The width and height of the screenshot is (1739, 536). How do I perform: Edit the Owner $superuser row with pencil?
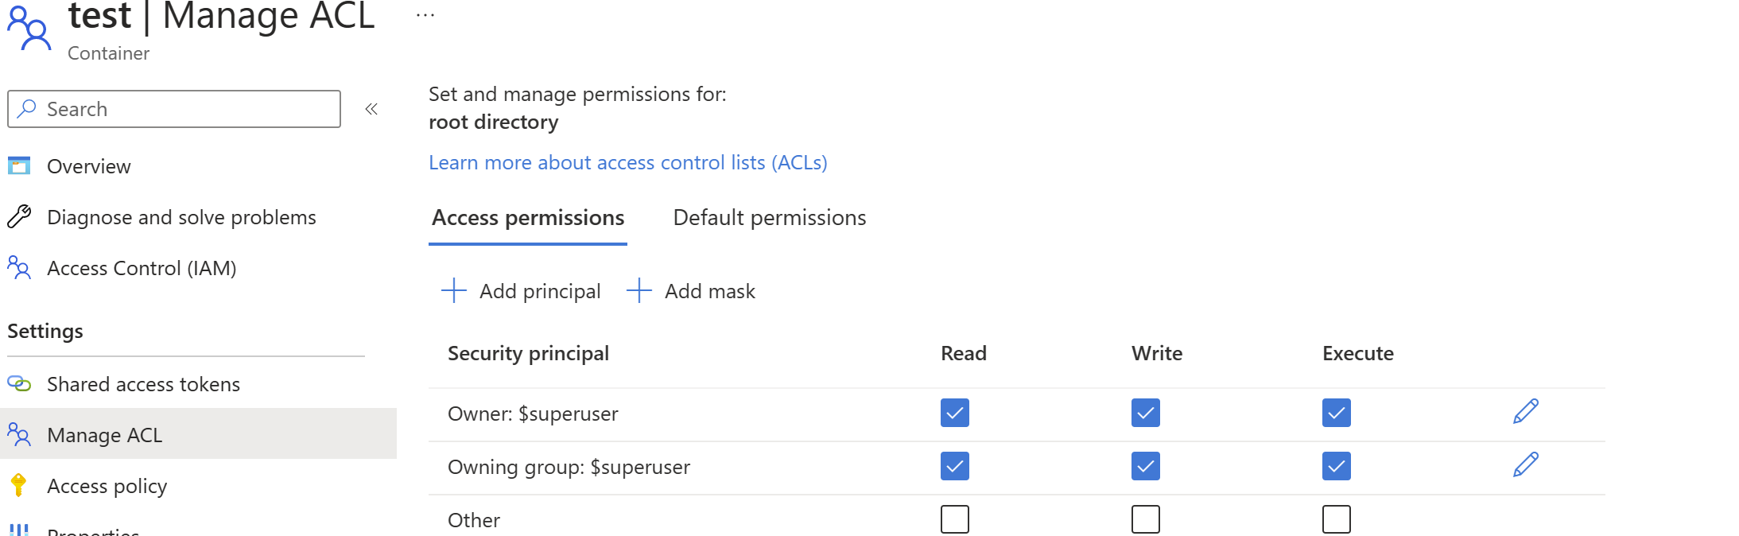(x=1525, y=412)
